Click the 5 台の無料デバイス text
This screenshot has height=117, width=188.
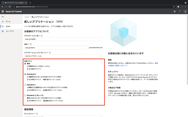point(34,69)
